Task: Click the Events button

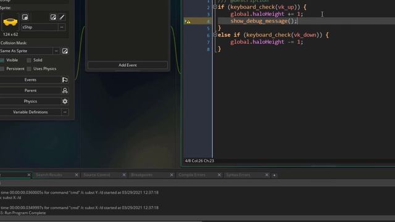Action: pyautogui.click(x=30, y=80)
